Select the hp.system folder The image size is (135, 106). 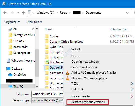pyautogui.click(x=54, y=57)
